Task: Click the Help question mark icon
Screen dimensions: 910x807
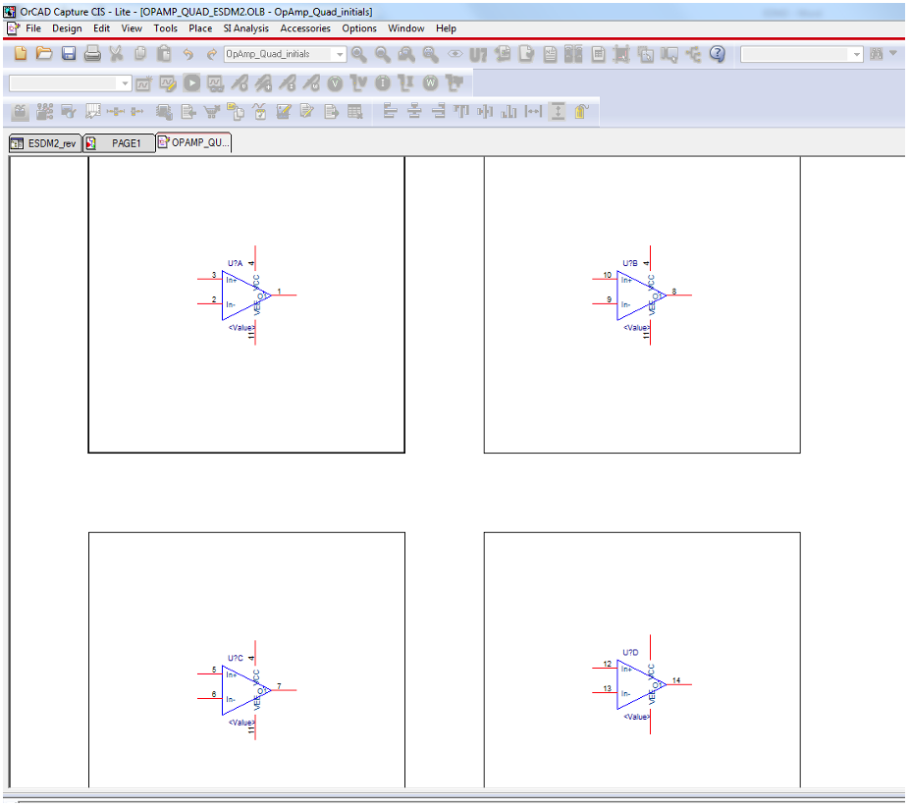Action: (x=718, y=55)
